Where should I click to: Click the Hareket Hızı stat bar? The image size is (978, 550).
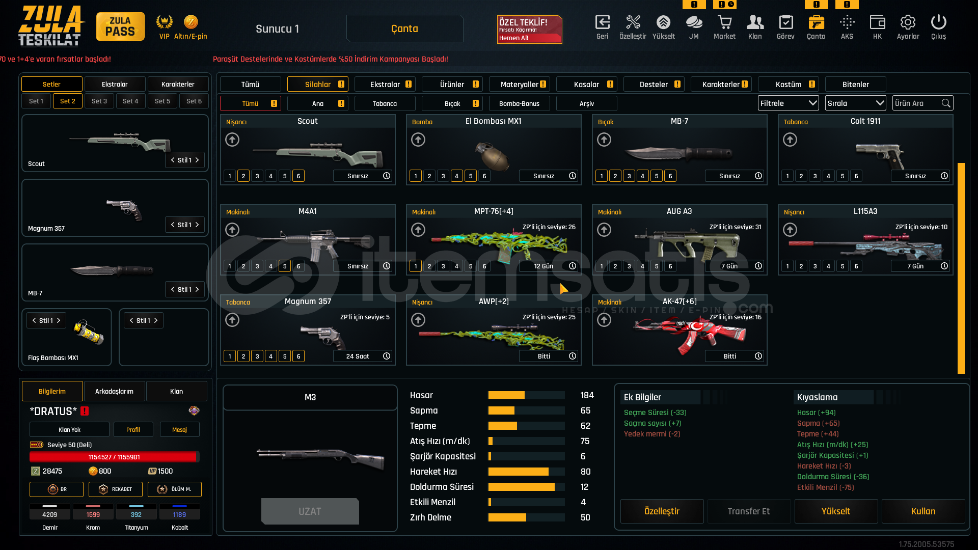coord(526,472)
